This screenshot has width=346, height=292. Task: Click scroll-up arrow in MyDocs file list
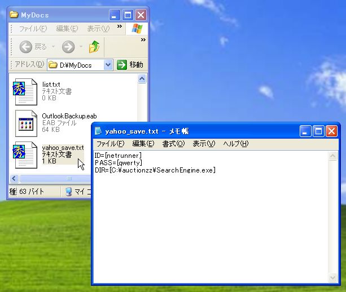142,79
